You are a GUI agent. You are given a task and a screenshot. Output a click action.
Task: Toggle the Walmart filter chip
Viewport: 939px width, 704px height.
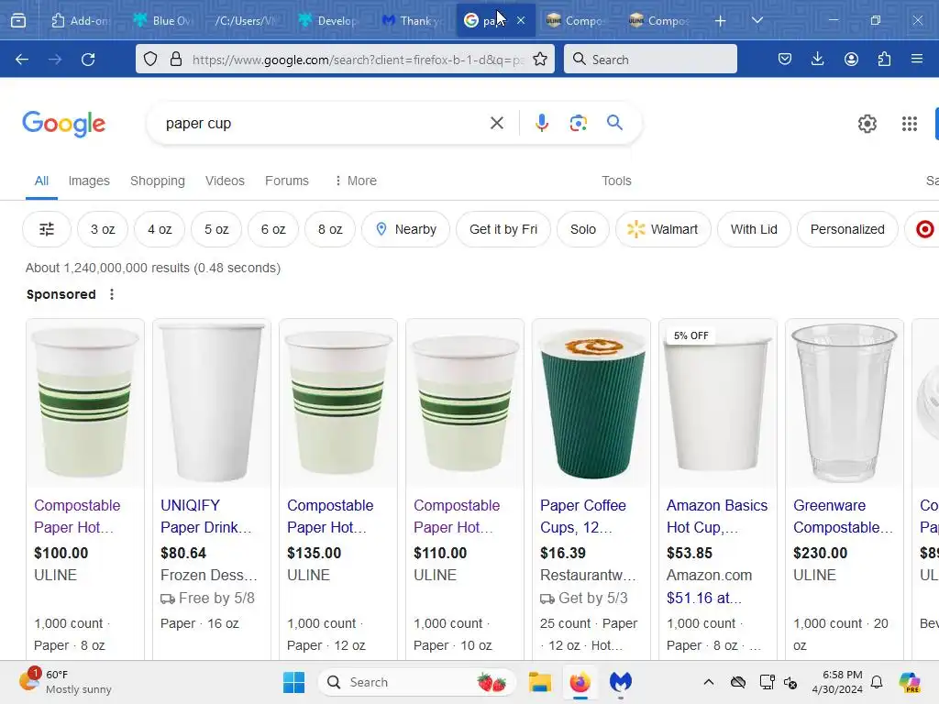[x=663, y=229]
